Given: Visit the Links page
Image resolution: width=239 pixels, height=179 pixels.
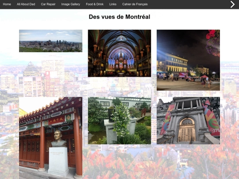Looking at the screenshot, I should (x=113, y=4).
